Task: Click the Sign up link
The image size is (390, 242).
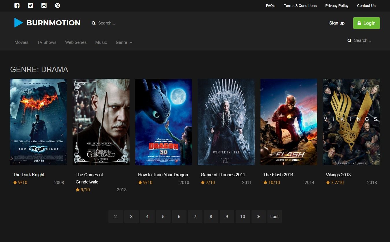Action: pos(337,23)
